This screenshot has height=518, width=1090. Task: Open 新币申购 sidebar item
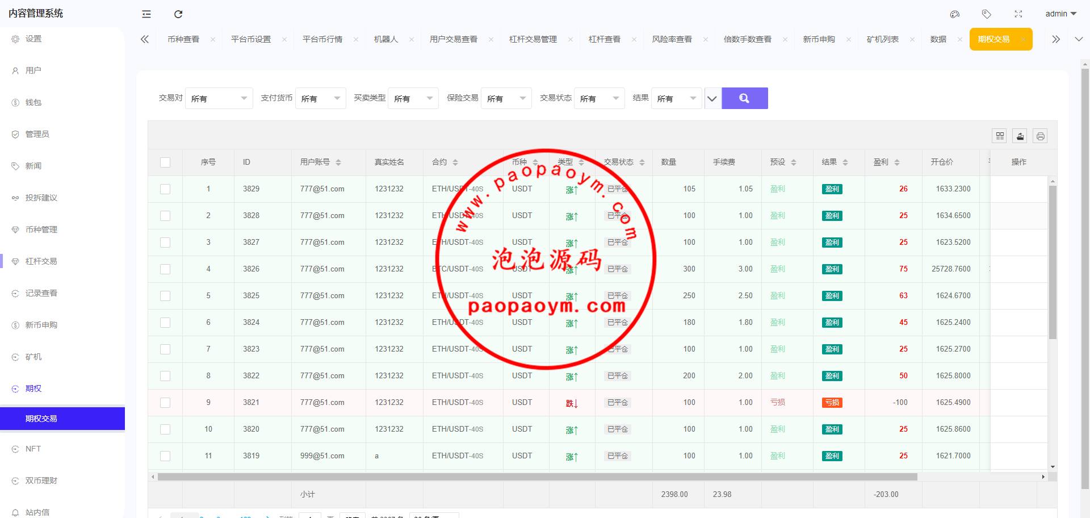coord(62,325)
